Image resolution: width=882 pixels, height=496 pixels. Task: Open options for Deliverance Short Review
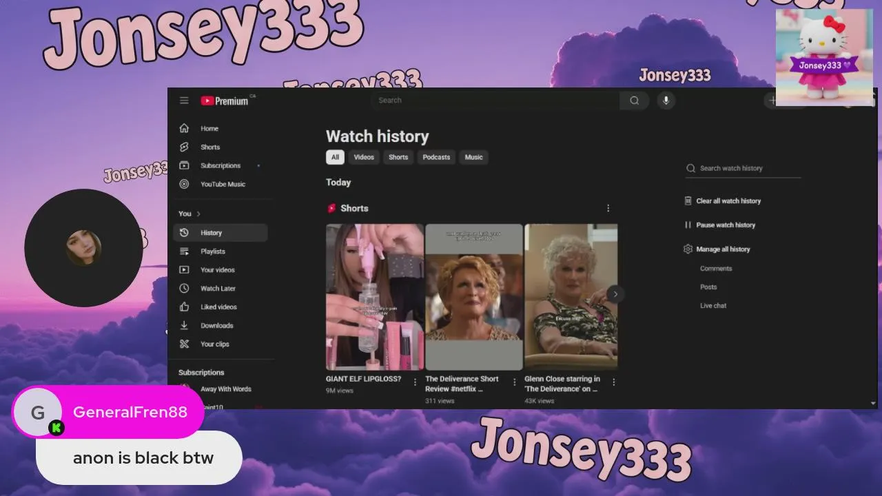click(514, 382)
